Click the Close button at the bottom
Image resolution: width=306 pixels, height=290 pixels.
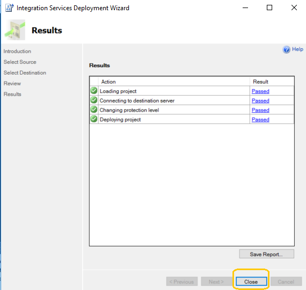tap(251, 281)
